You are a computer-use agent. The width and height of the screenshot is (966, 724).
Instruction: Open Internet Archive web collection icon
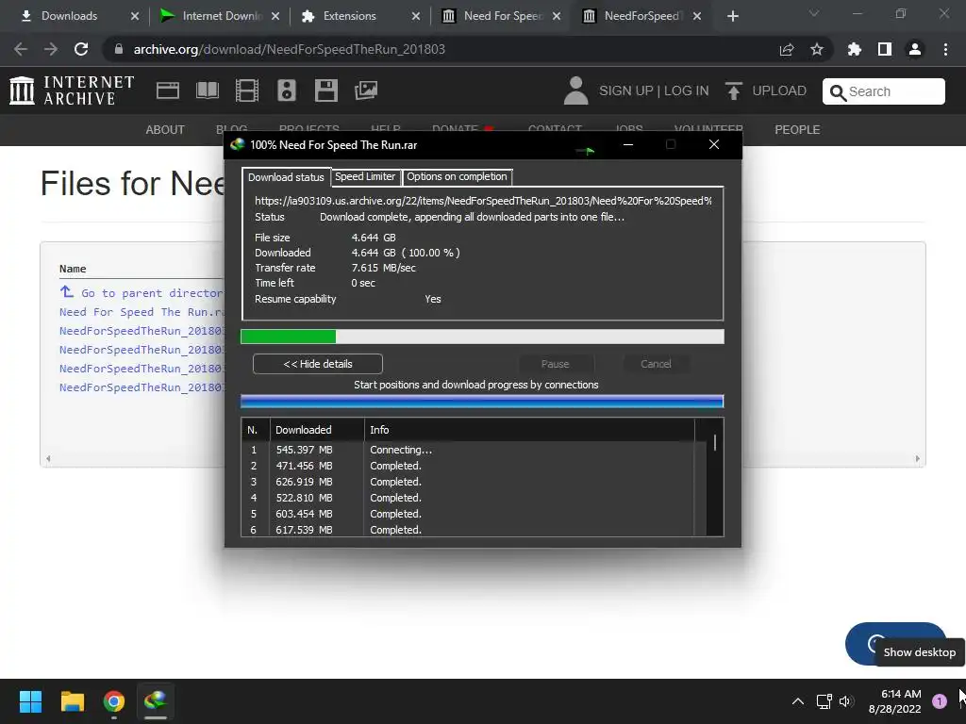168,90
